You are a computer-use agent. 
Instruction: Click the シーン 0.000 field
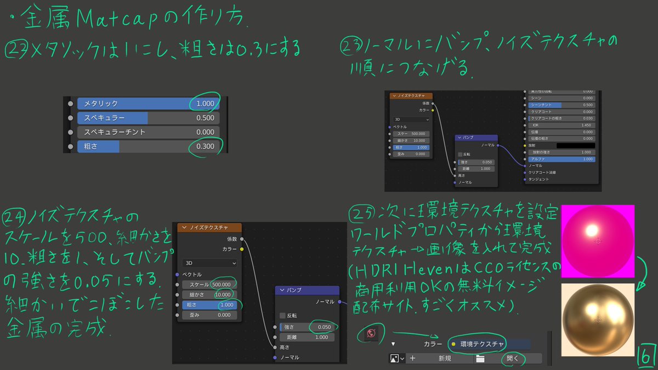coord(562,98)
